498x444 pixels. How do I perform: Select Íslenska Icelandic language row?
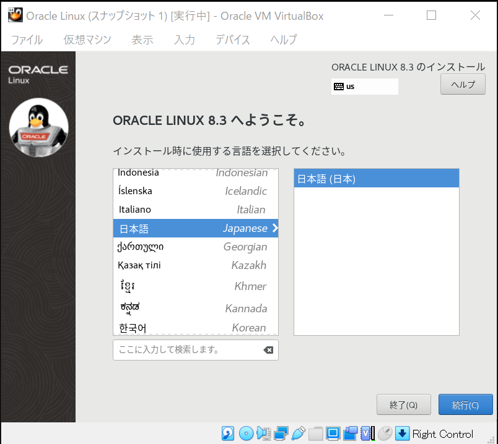196,191
